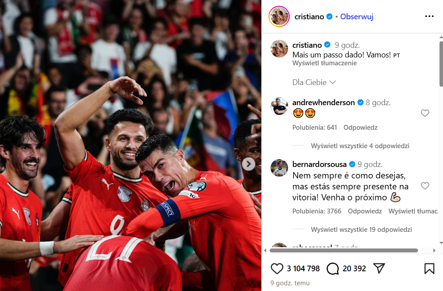Like andrewhenderson's comment
The width and height of the screenshot is (443, 291).
point(425,113)
